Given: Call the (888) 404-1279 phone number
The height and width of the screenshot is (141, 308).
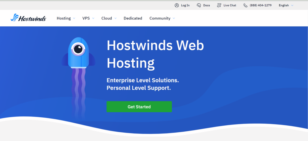Looking at the screenshot, I should click(x=260, y=5).
